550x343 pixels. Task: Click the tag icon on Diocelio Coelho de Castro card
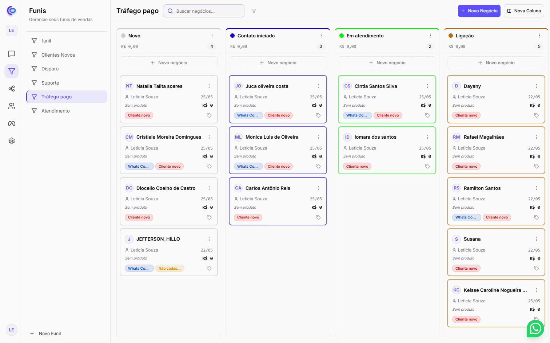pyautogui.click(x=209, y=217)
